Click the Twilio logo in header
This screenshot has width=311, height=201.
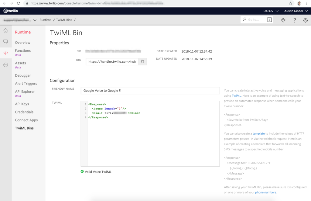11,11
